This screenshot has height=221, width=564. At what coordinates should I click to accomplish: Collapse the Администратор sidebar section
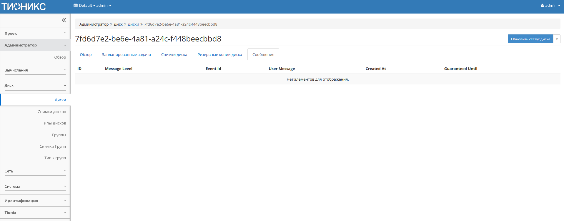35,45
